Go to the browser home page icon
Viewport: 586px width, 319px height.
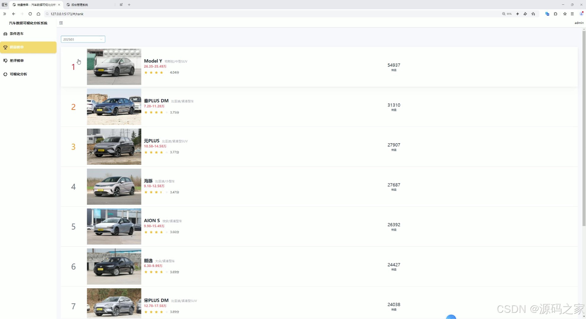pyautogui.click(x=38, y=14)
